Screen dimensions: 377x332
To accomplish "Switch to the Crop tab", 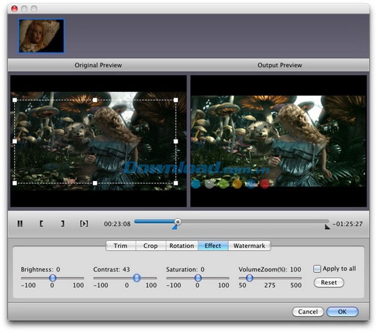I will 151,246.
